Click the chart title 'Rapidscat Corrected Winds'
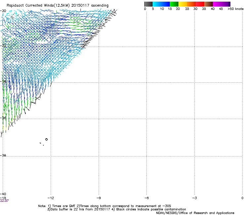 coord(30,5)
